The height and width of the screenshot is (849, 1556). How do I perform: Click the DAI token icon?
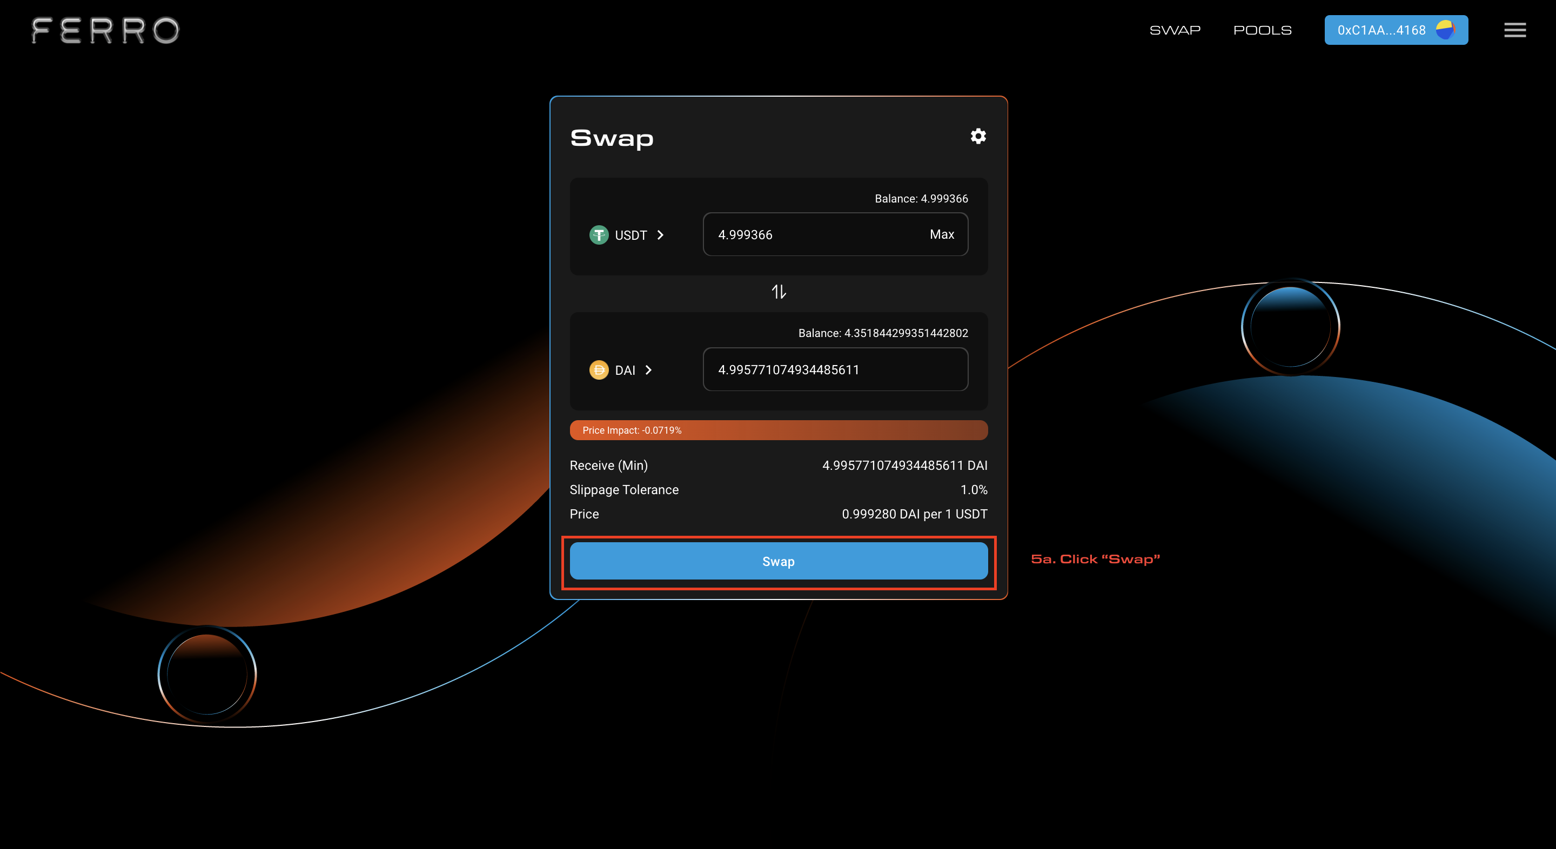point(599,369)
